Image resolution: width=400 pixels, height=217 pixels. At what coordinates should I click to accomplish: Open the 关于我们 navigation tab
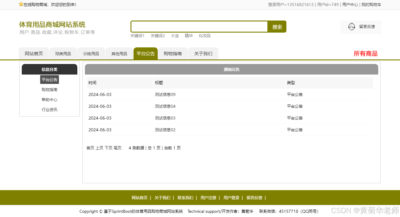tap(203, 54)
